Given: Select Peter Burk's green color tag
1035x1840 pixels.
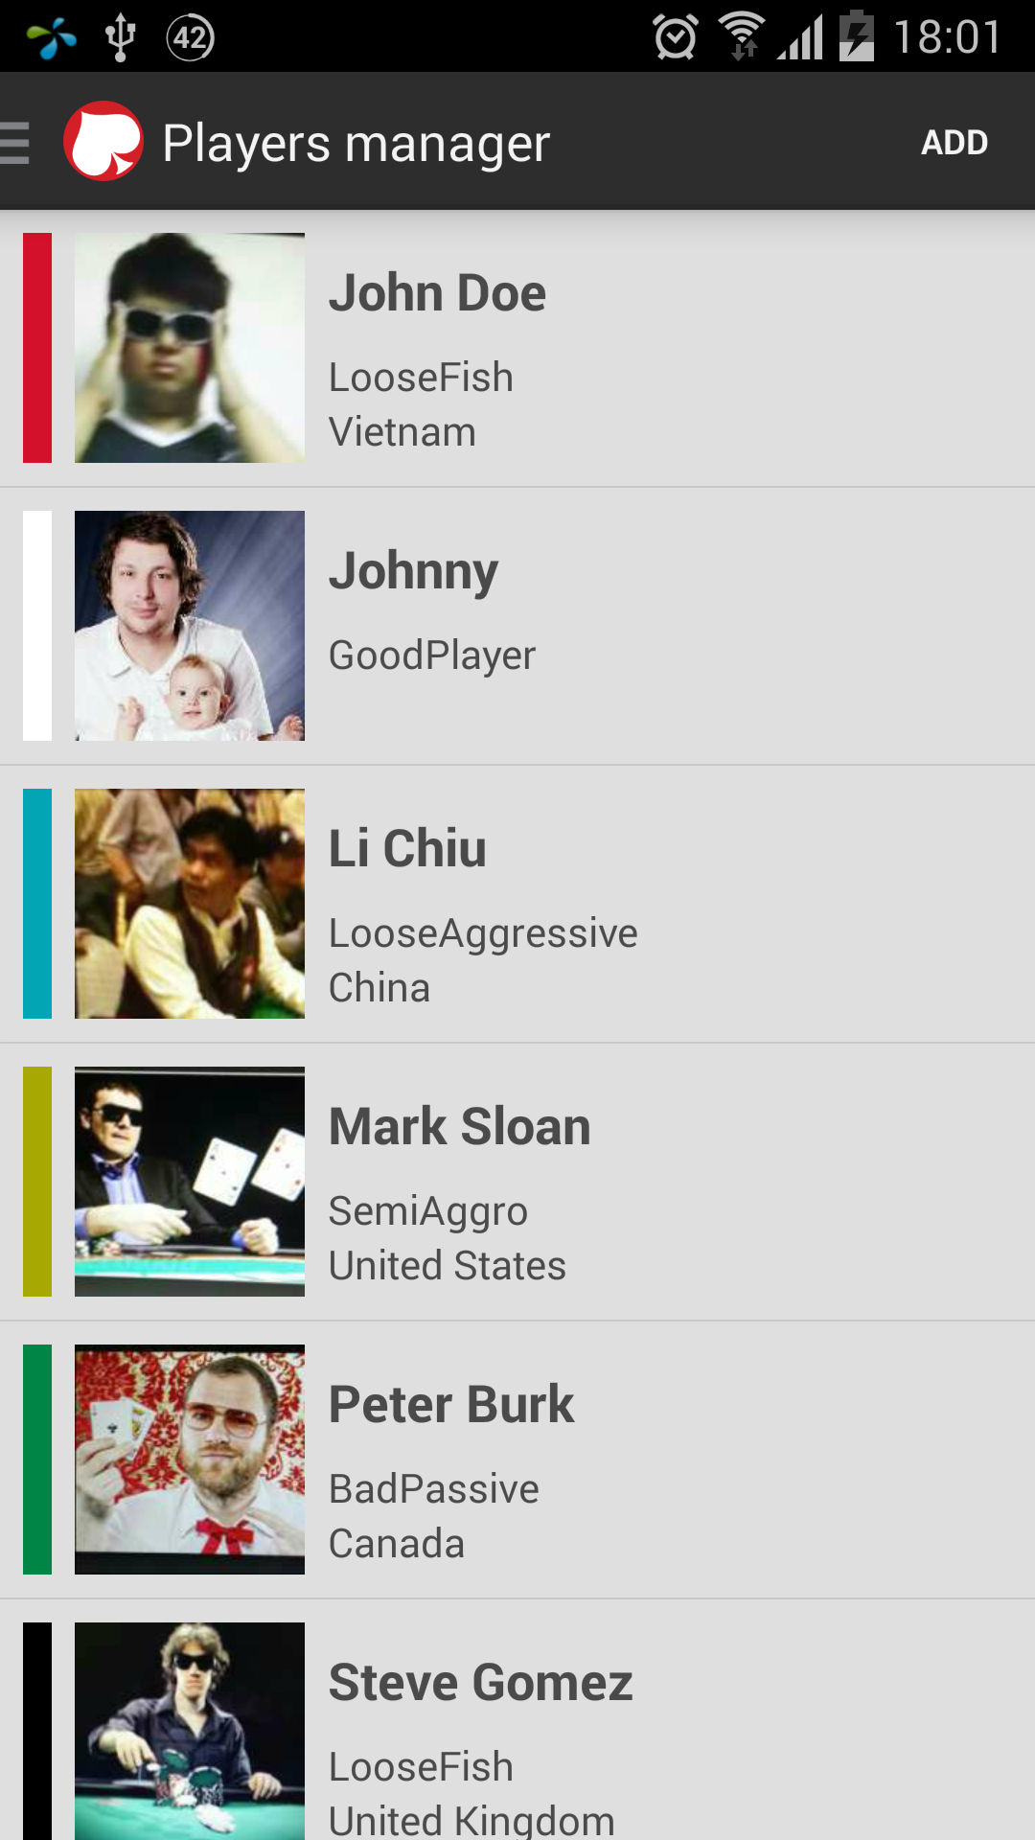Looking at the screenshot, I should pyautogui.click(x=37, y=1460).
